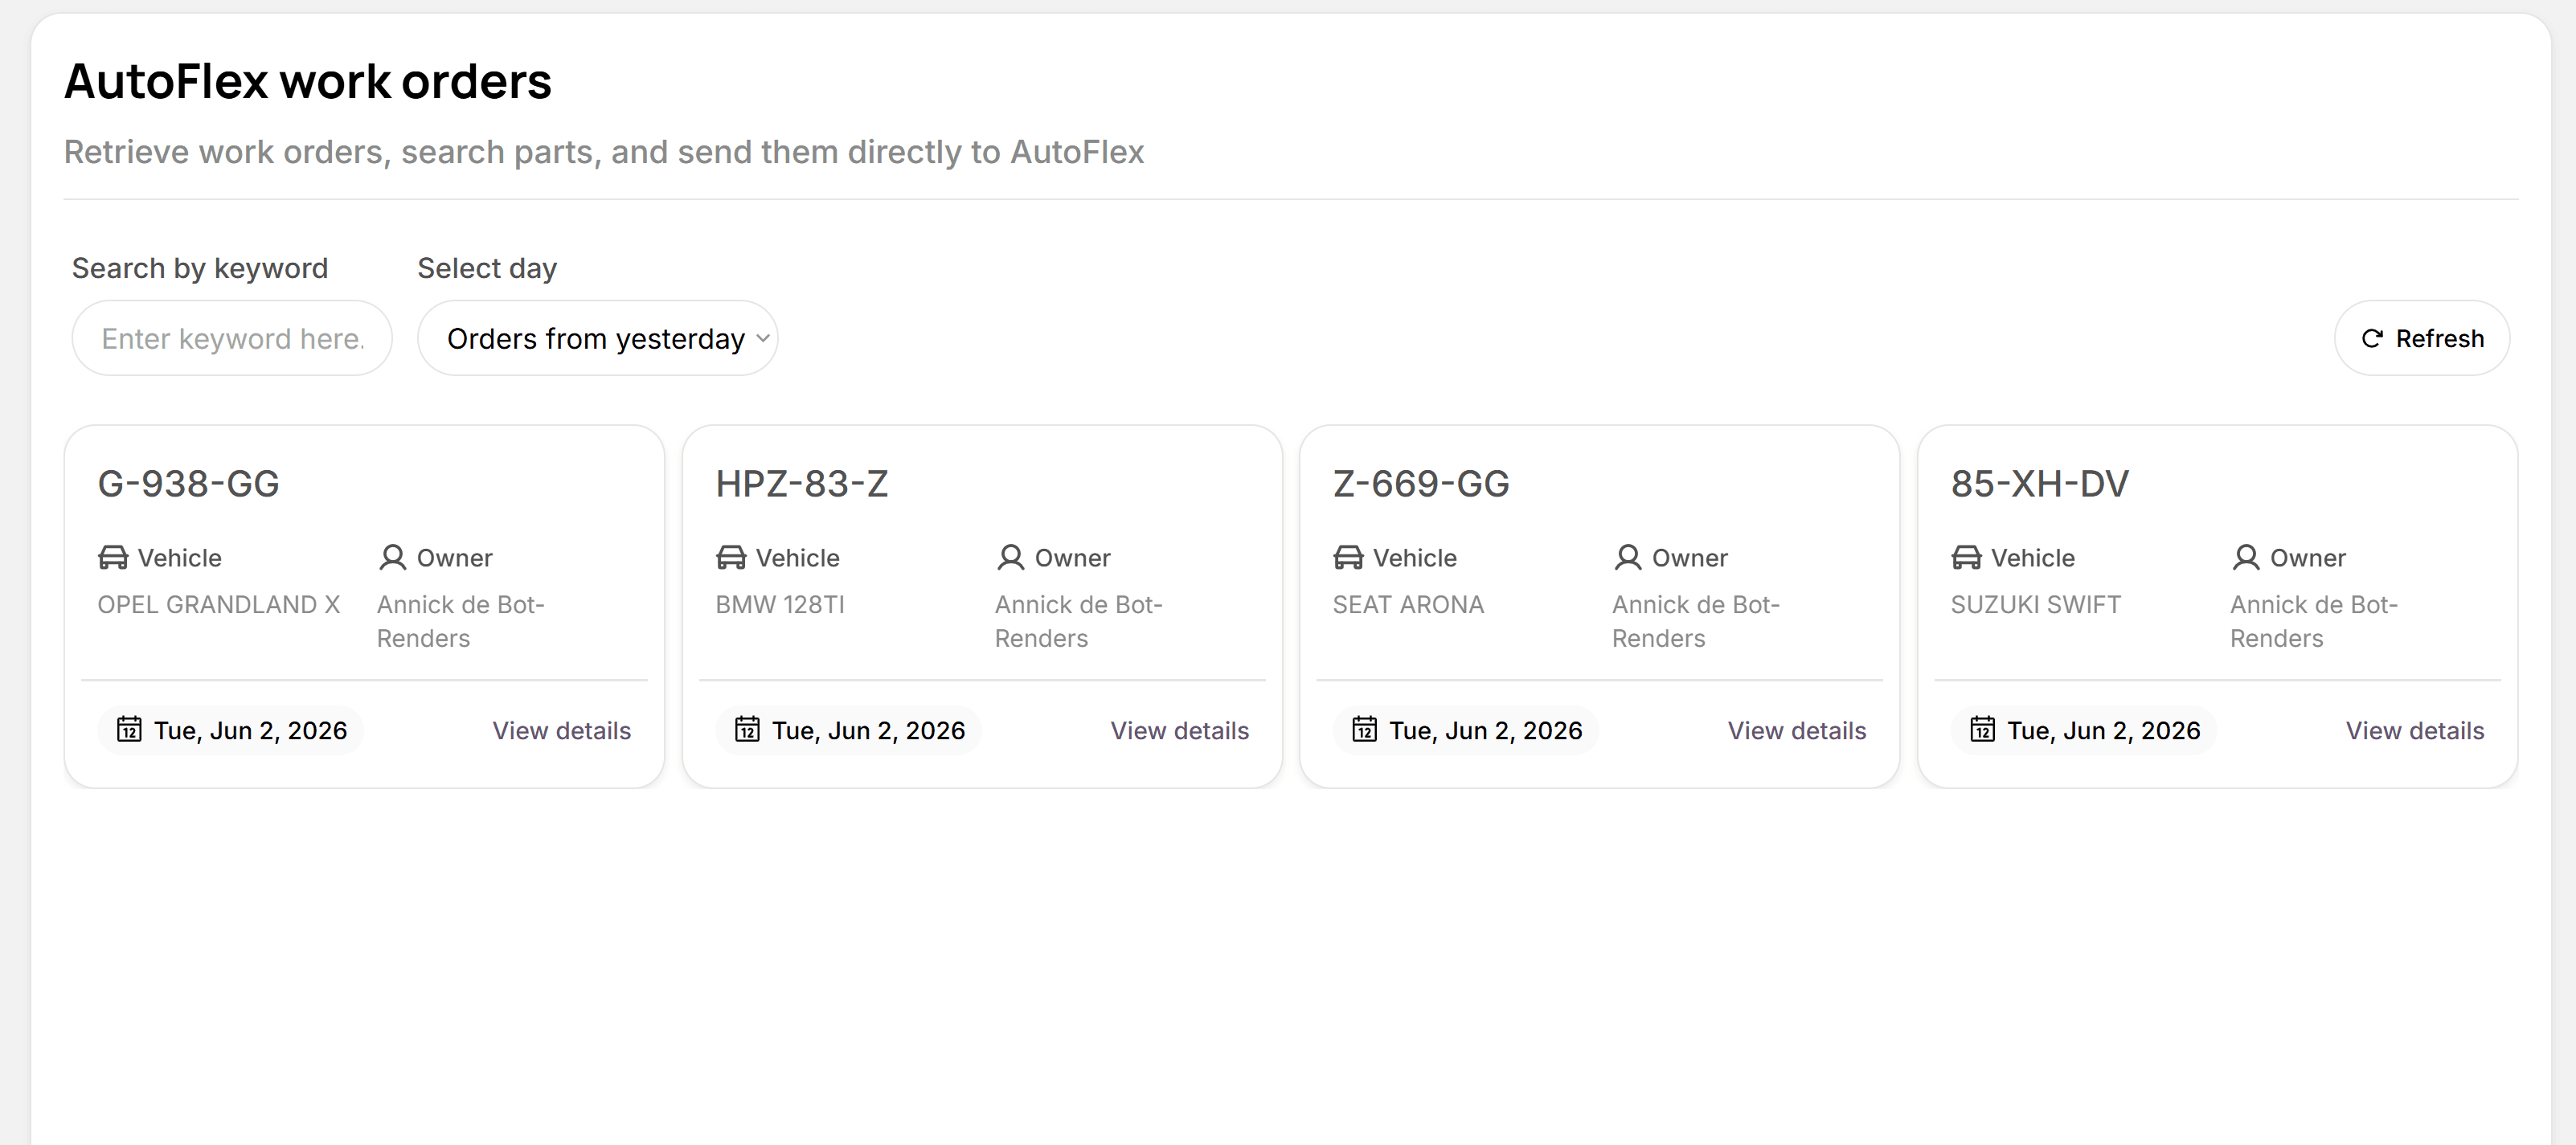Open the Orders from yesterday dropdown
Image resolution: width=2576 pixels, height=1145 pixels.
pos(597,338)
